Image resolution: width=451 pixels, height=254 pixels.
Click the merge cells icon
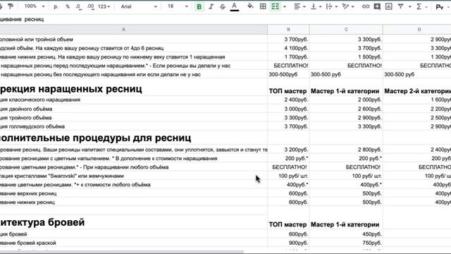[x=276, y=6]
